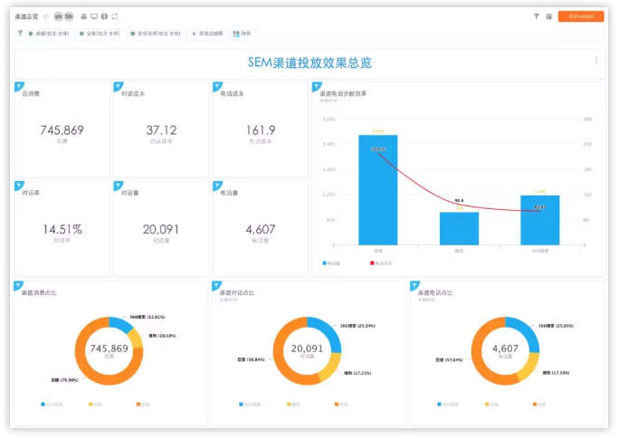
Task: Open the 设备 filter dropdown in the filter bar
Action: (100, 33)
